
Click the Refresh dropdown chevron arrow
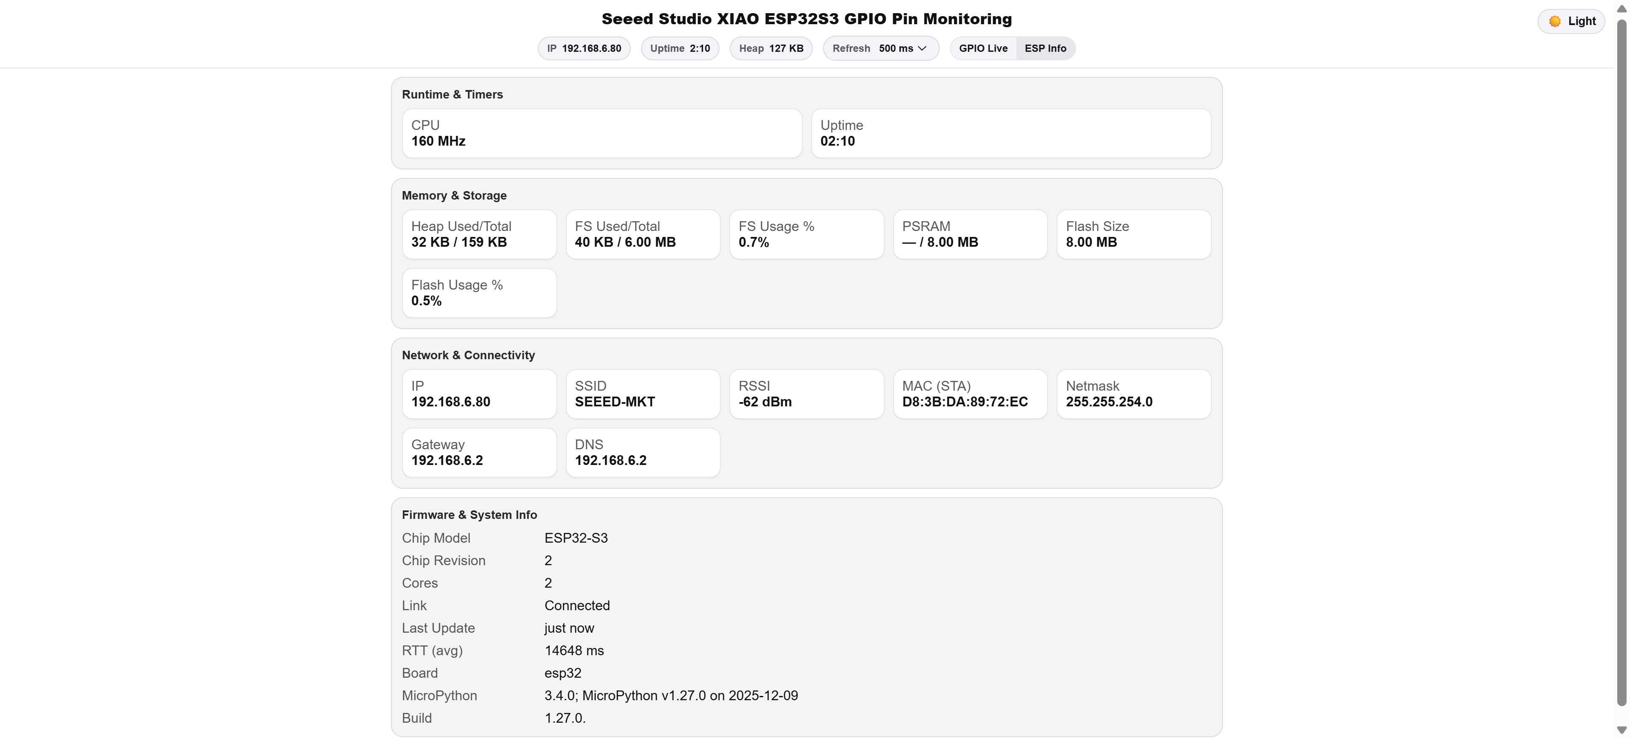click(922, 48)
